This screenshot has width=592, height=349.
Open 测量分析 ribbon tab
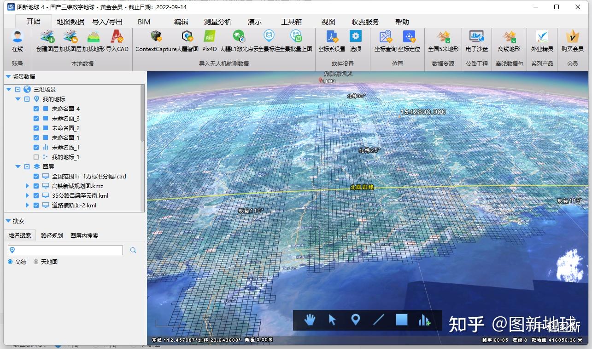[218, 22]
